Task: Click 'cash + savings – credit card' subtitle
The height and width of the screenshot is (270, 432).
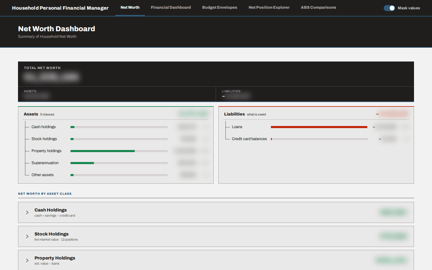Action: 55,216
